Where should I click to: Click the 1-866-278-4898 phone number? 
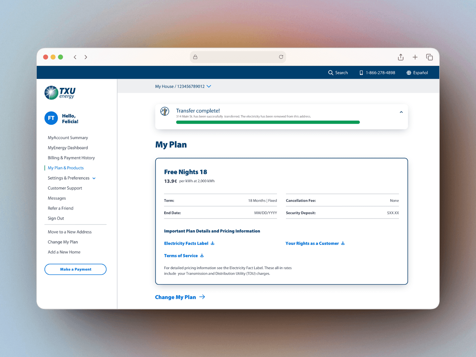point(380,73)
